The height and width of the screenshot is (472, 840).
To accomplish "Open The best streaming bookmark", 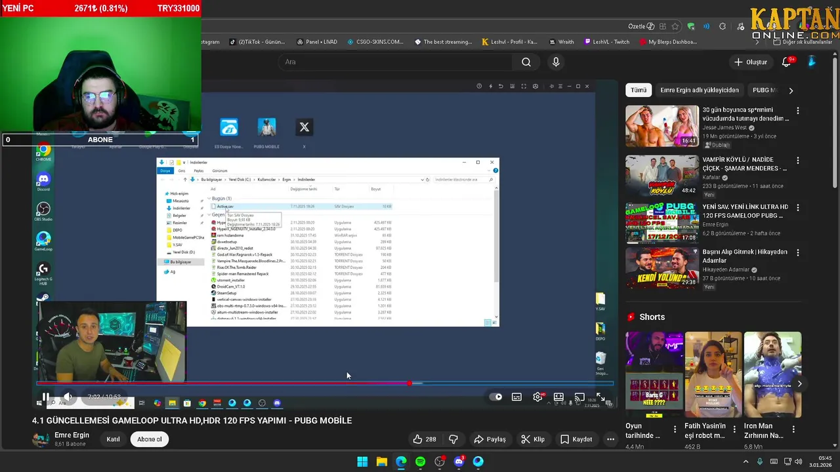I will (x=444, y=42).
